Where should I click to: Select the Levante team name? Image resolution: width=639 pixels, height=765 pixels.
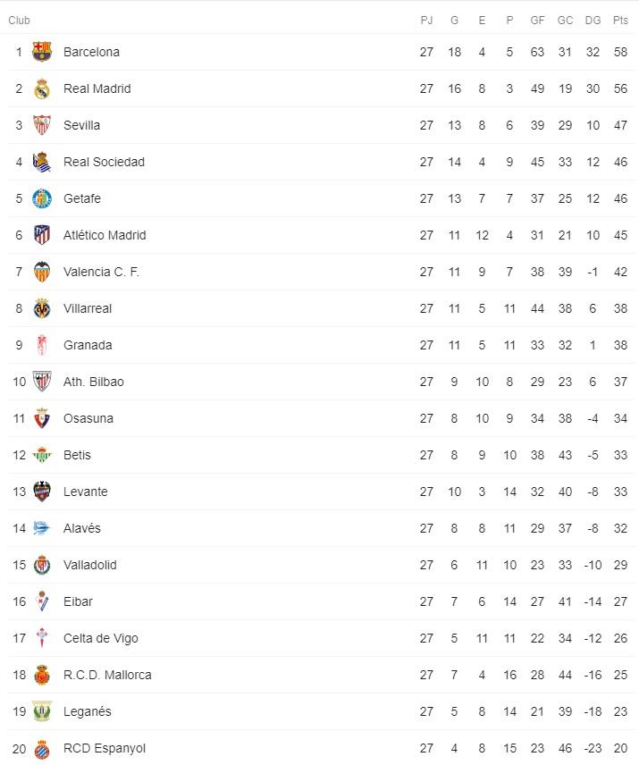tap(86, 492)
